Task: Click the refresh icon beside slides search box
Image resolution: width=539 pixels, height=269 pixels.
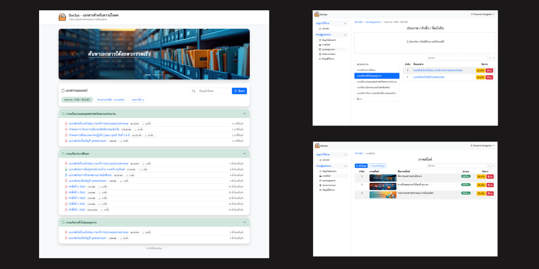Action: (494, 166)
